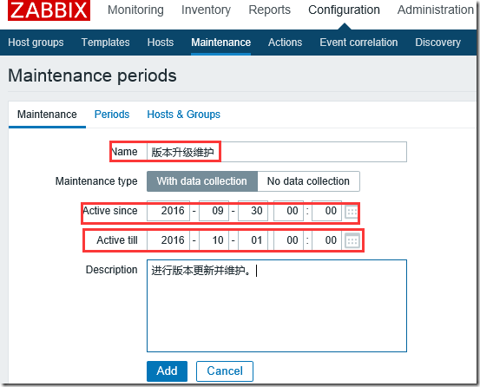Click the Cancel button

[x=225, y=371]
